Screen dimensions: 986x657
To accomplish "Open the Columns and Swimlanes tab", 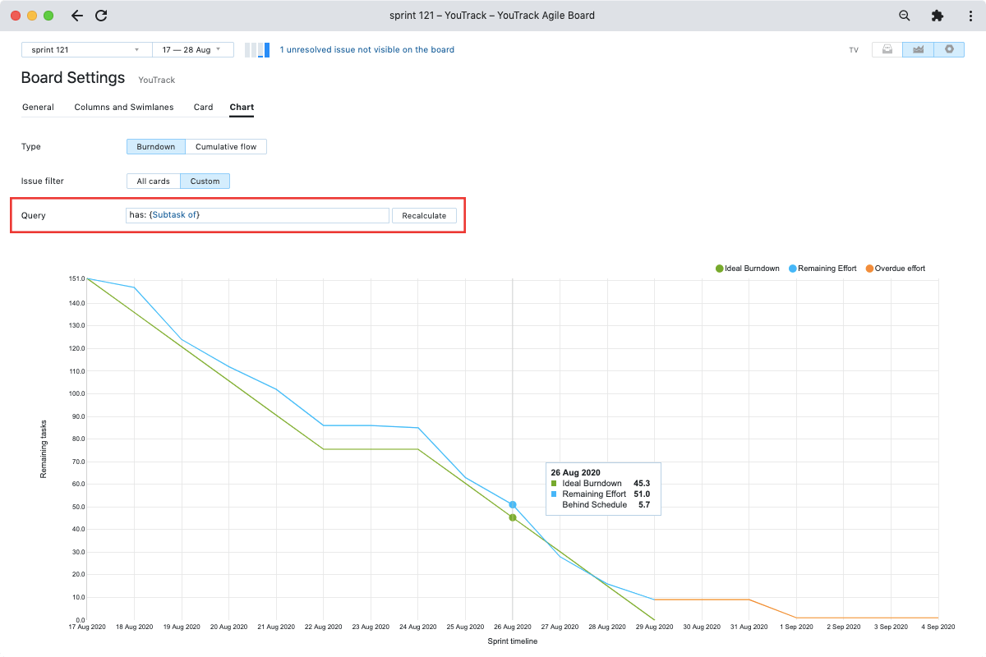I will [126, 108].
